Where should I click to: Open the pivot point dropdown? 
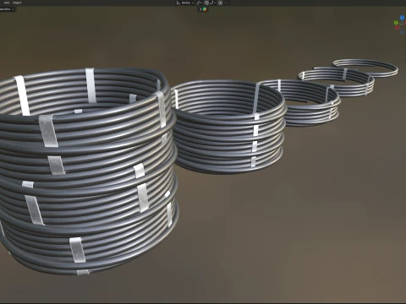pyautogui.click(x=199, y=3)
